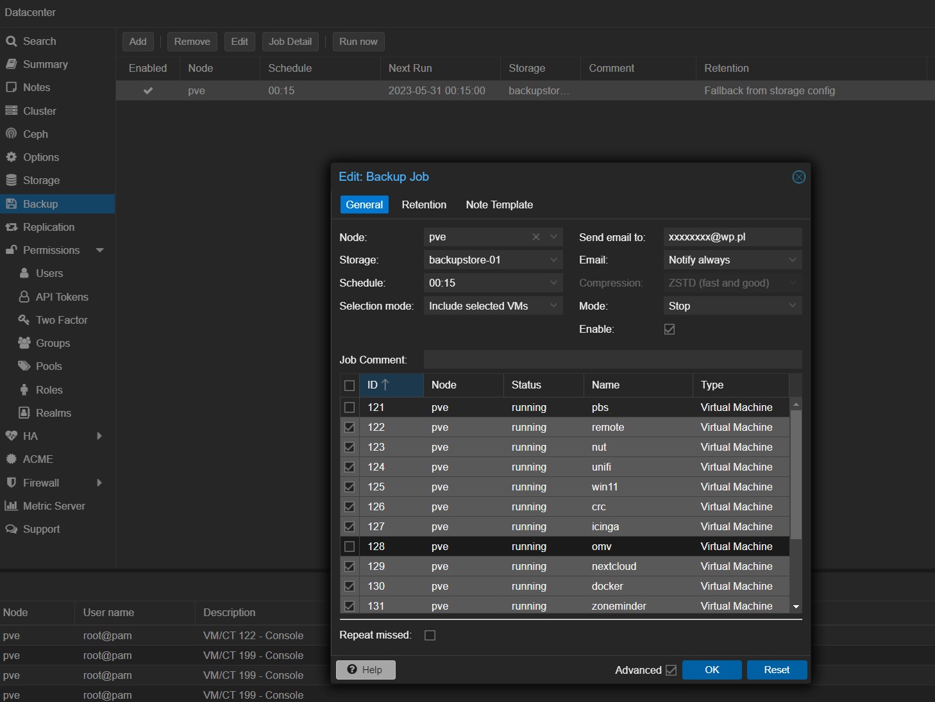Click the Two Factor key icon
Viewport: 935px width, 702px height.
(x=24, y=320)
